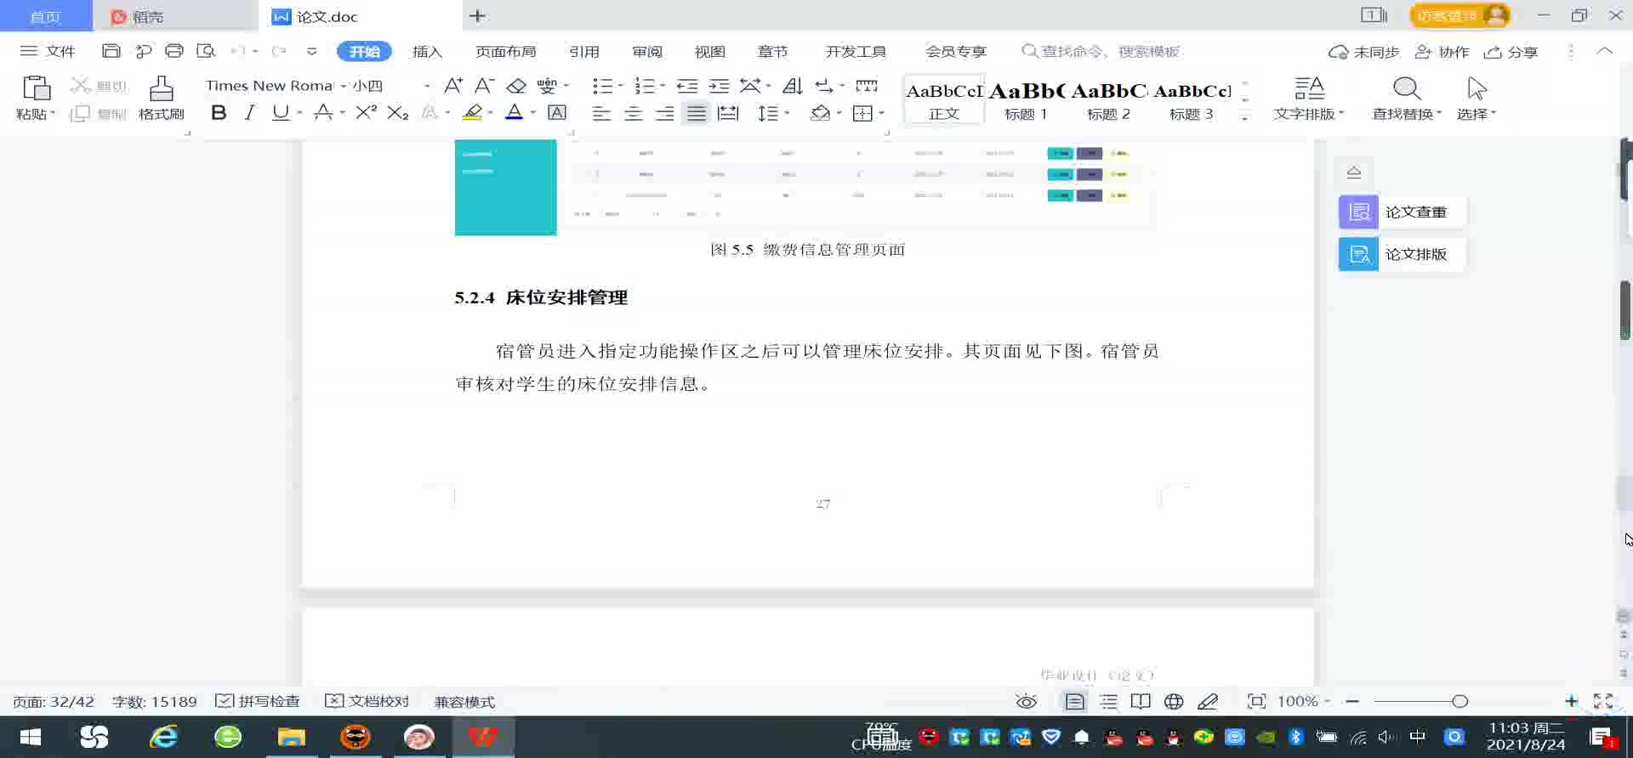Viewport: 1633px width, 758px height.
Task: Toggle eye protection mode in status bar
Action: [1027, 702]
